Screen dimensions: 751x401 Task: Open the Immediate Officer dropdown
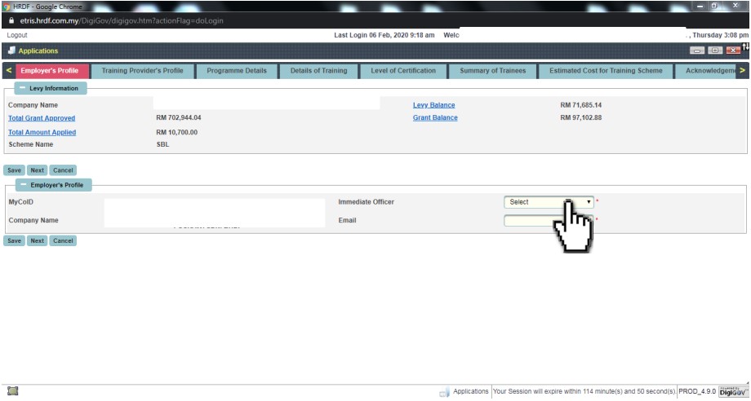[x=549, y=202]
